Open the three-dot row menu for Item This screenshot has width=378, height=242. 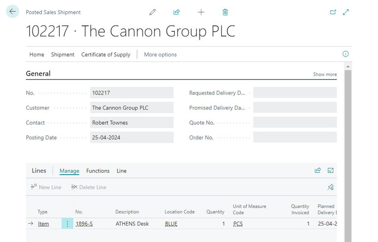(67, 224)
